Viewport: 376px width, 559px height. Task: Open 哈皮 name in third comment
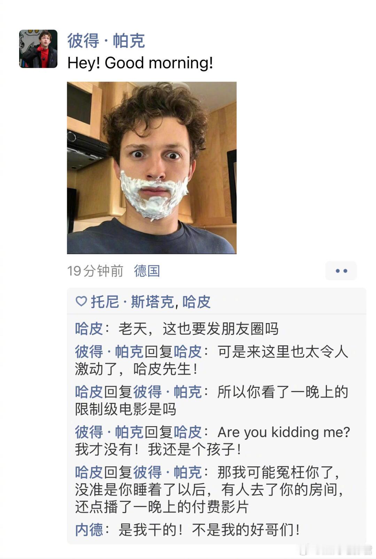coord(89,392)
